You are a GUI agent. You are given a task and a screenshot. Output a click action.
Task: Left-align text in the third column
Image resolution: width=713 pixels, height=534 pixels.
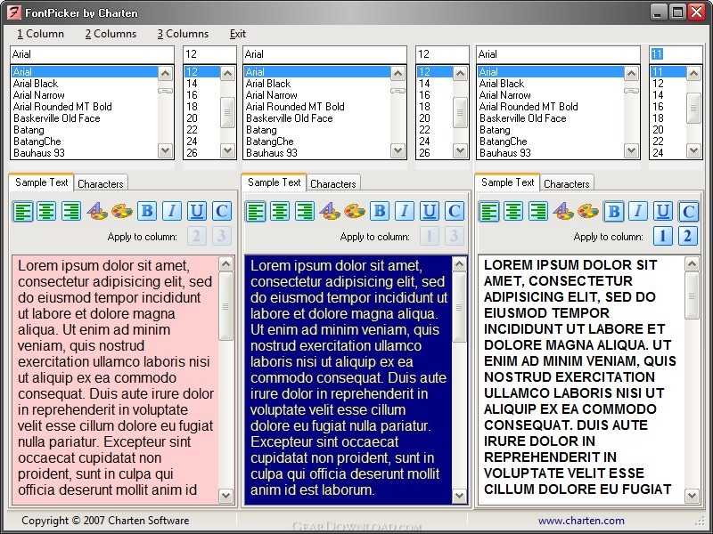coord(489,212)
